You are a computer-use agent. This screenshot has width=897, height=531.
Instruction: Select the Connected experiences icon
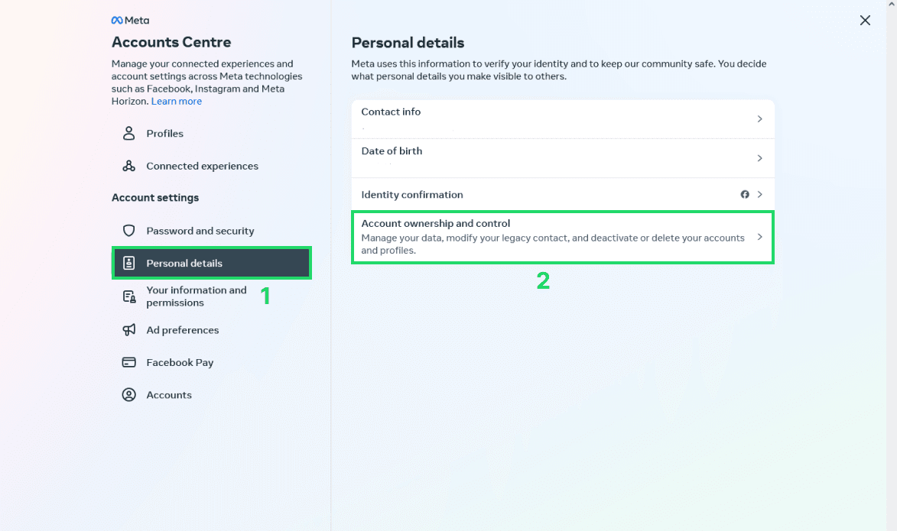(128, 166)
